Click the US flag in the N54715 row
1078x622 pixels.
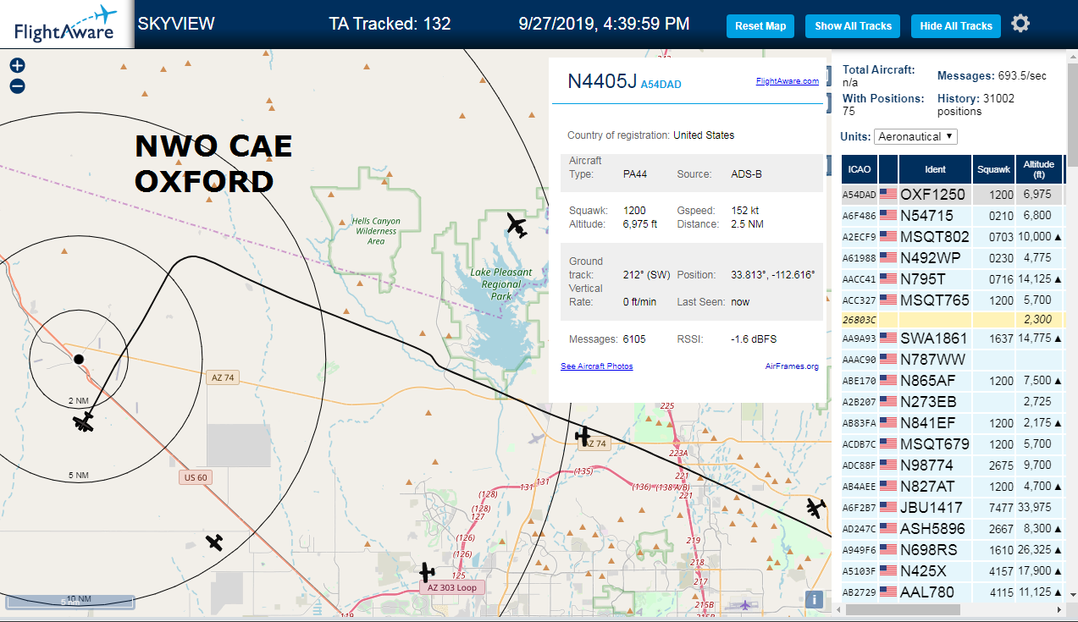tap(888, 215)
